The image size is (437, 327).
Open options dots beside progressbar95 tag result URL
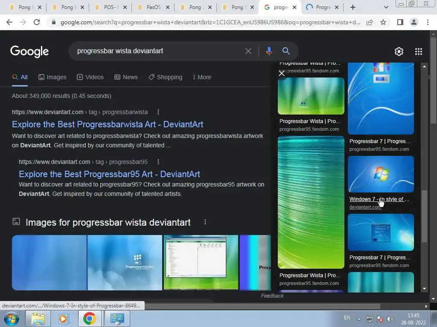pos(158,162)
